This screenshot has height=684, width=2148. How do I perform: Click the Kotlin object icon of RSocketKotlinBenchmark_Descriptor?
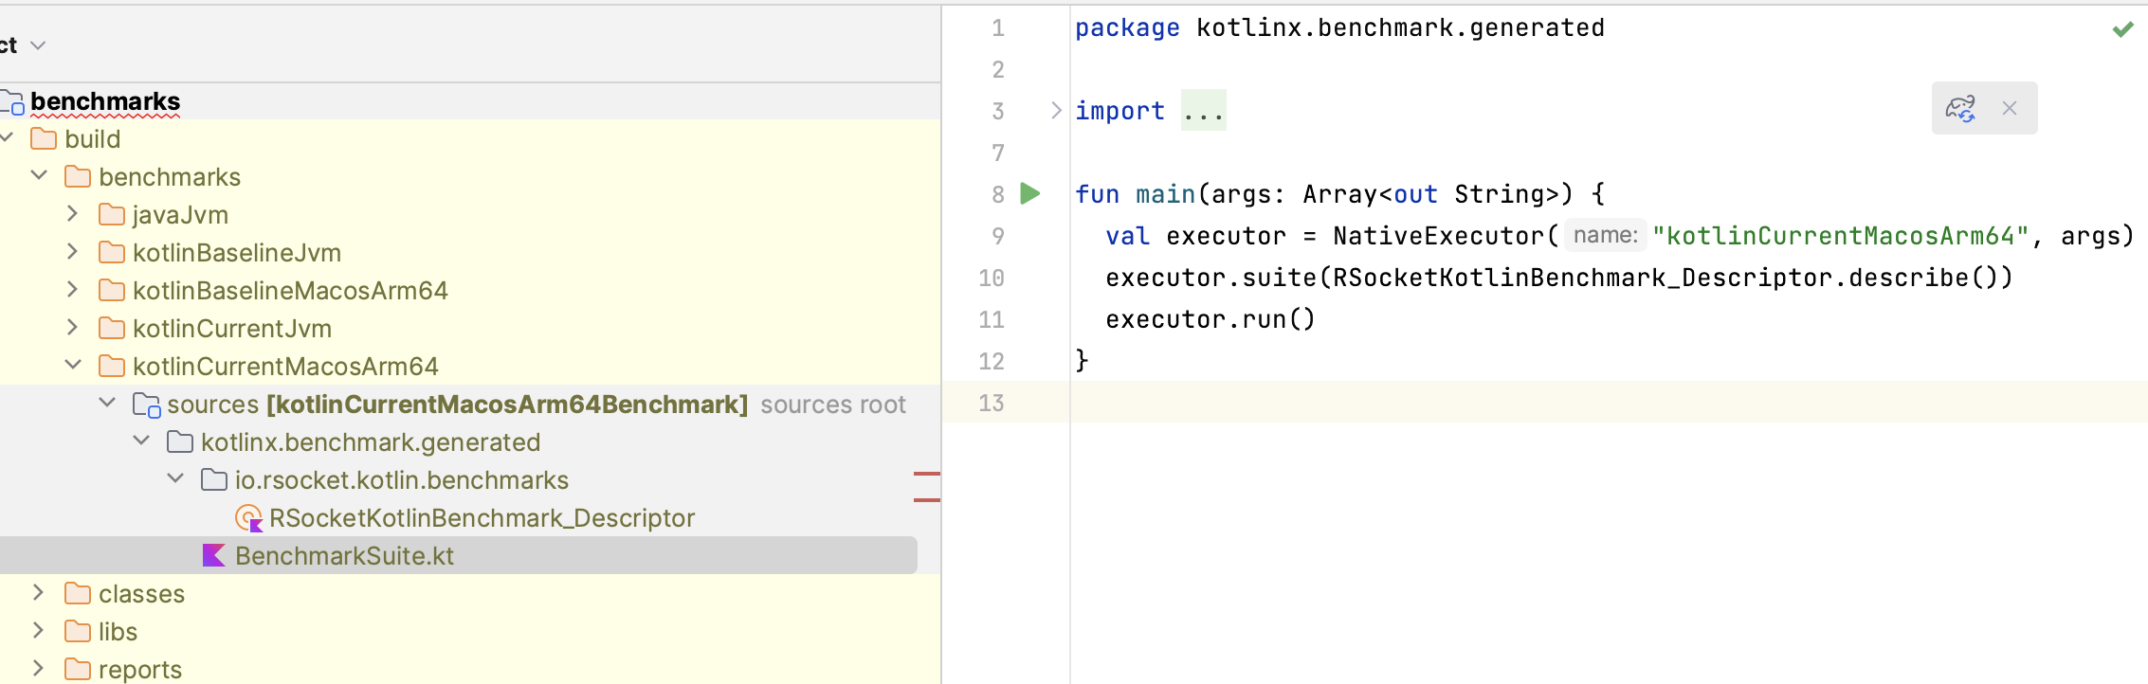click(248, 518)
